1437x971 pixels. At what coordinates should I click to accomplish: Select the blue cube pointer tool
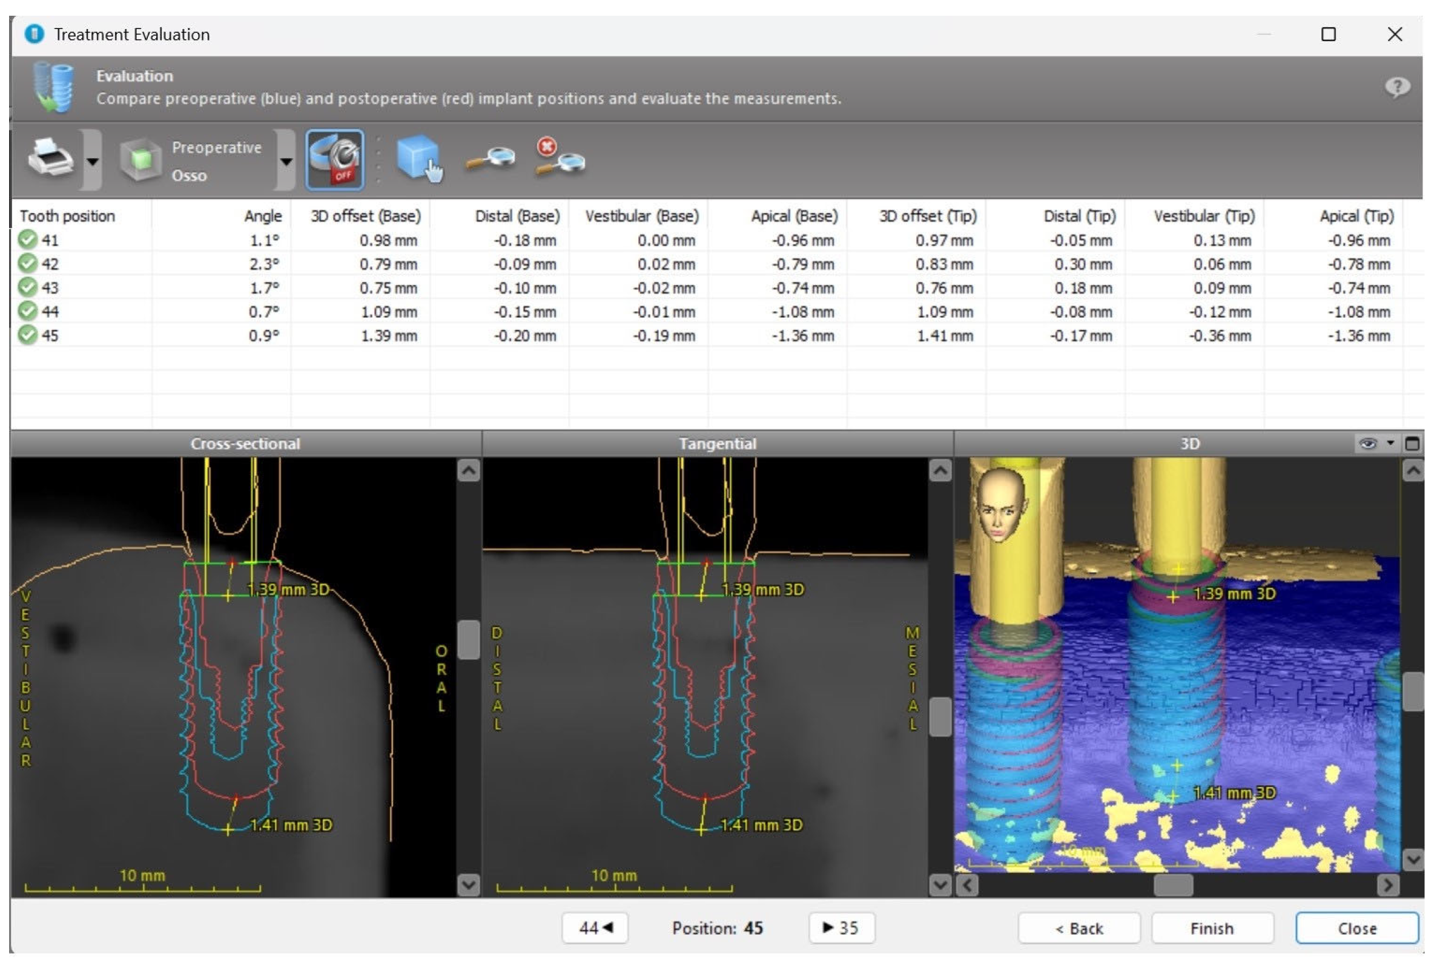tap(419, 159)
